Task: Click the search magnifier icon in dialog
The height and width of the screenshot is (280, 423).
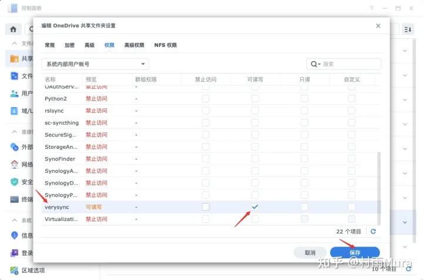Action: pos(314,64)
